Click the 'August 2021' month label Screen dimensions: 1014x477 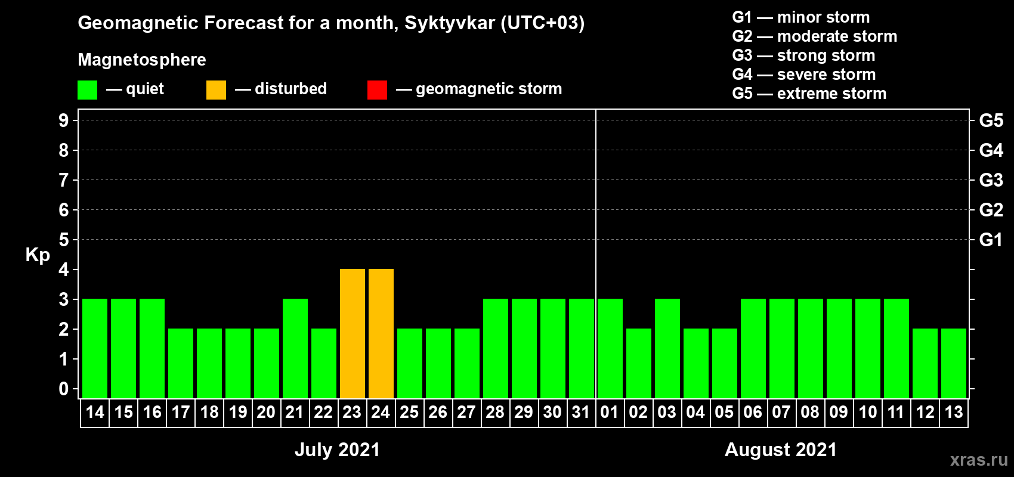pyautogui.click(x=781, y=450)
